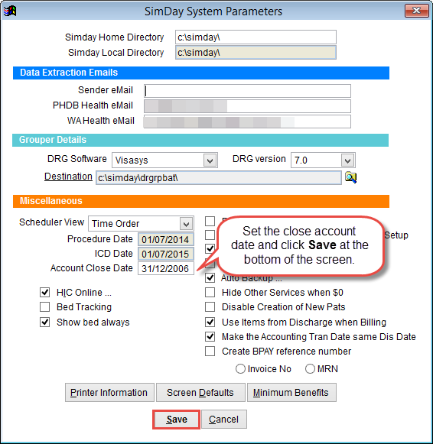Open the Minimum Benefits dialog
The height and width of the screenshot is (444, 433).
pyautogui.click(x=291, y=393)
